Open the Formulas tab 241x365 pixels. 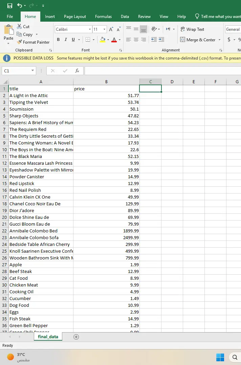point(103,17)
